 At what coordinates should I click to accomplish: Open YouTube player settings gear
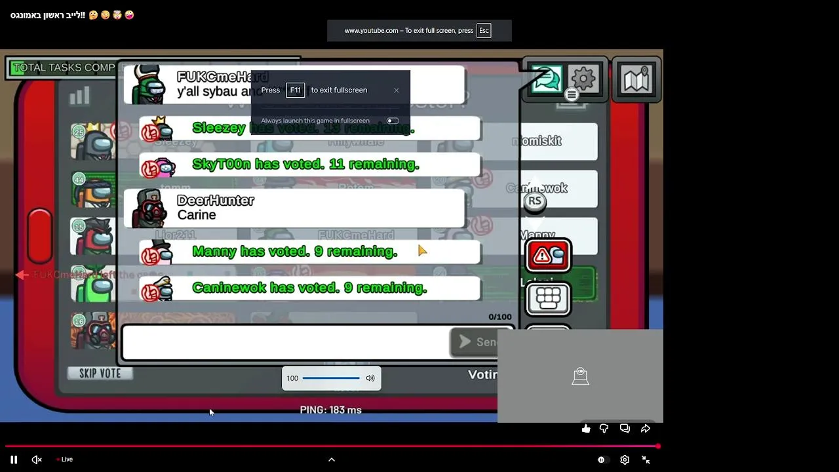click(x=625, y=460)
